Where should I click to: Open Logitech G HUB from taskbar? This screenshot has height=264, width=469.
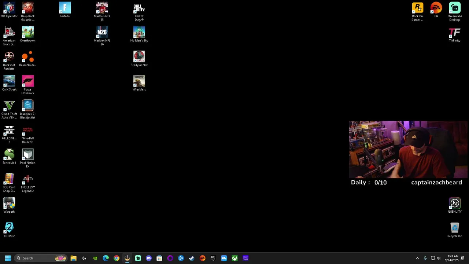(84, 258)
